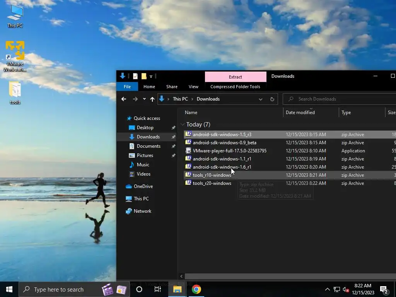
Task: Switch to the View ribbon tab
Action: pyautogui.click(x=193, y=87)
